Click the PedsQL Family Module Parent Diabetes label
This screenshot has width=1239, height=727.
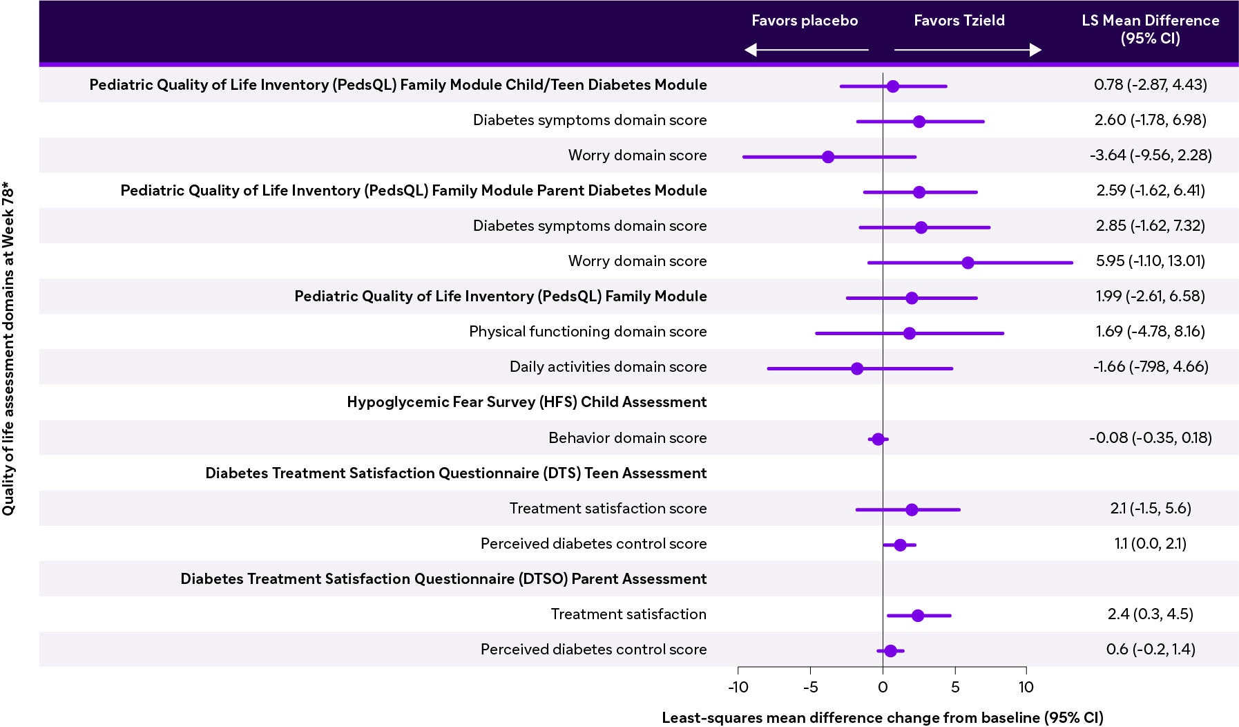[414, 191]
